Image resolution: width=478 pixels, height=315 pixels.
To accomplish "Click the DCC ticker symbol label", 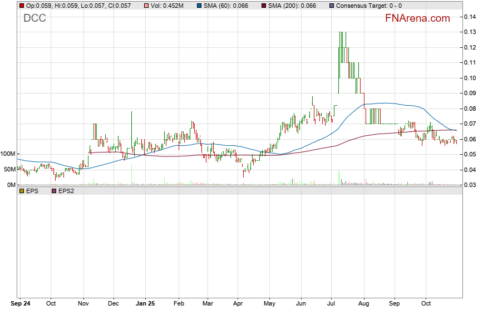I will pyautogui.click(x=35, y=18).
